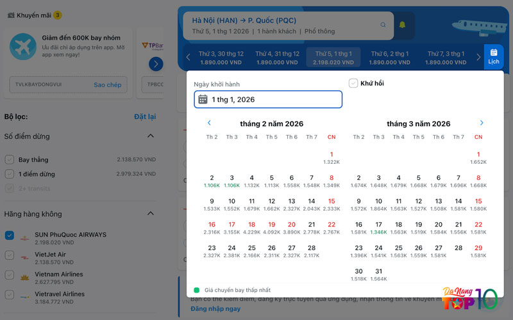This screenshot has height=320, width=513.
Task: Check Vietravel Airlines airline filter
Action: click(10, 294)
